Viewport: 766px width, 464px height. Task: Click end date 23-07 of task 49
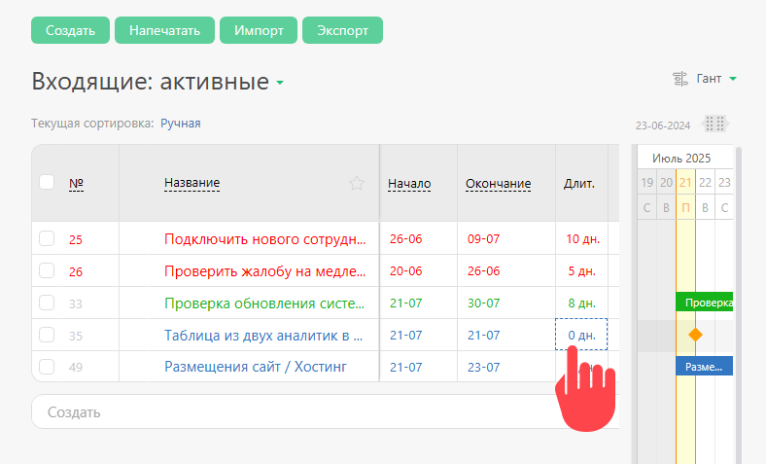484,367
